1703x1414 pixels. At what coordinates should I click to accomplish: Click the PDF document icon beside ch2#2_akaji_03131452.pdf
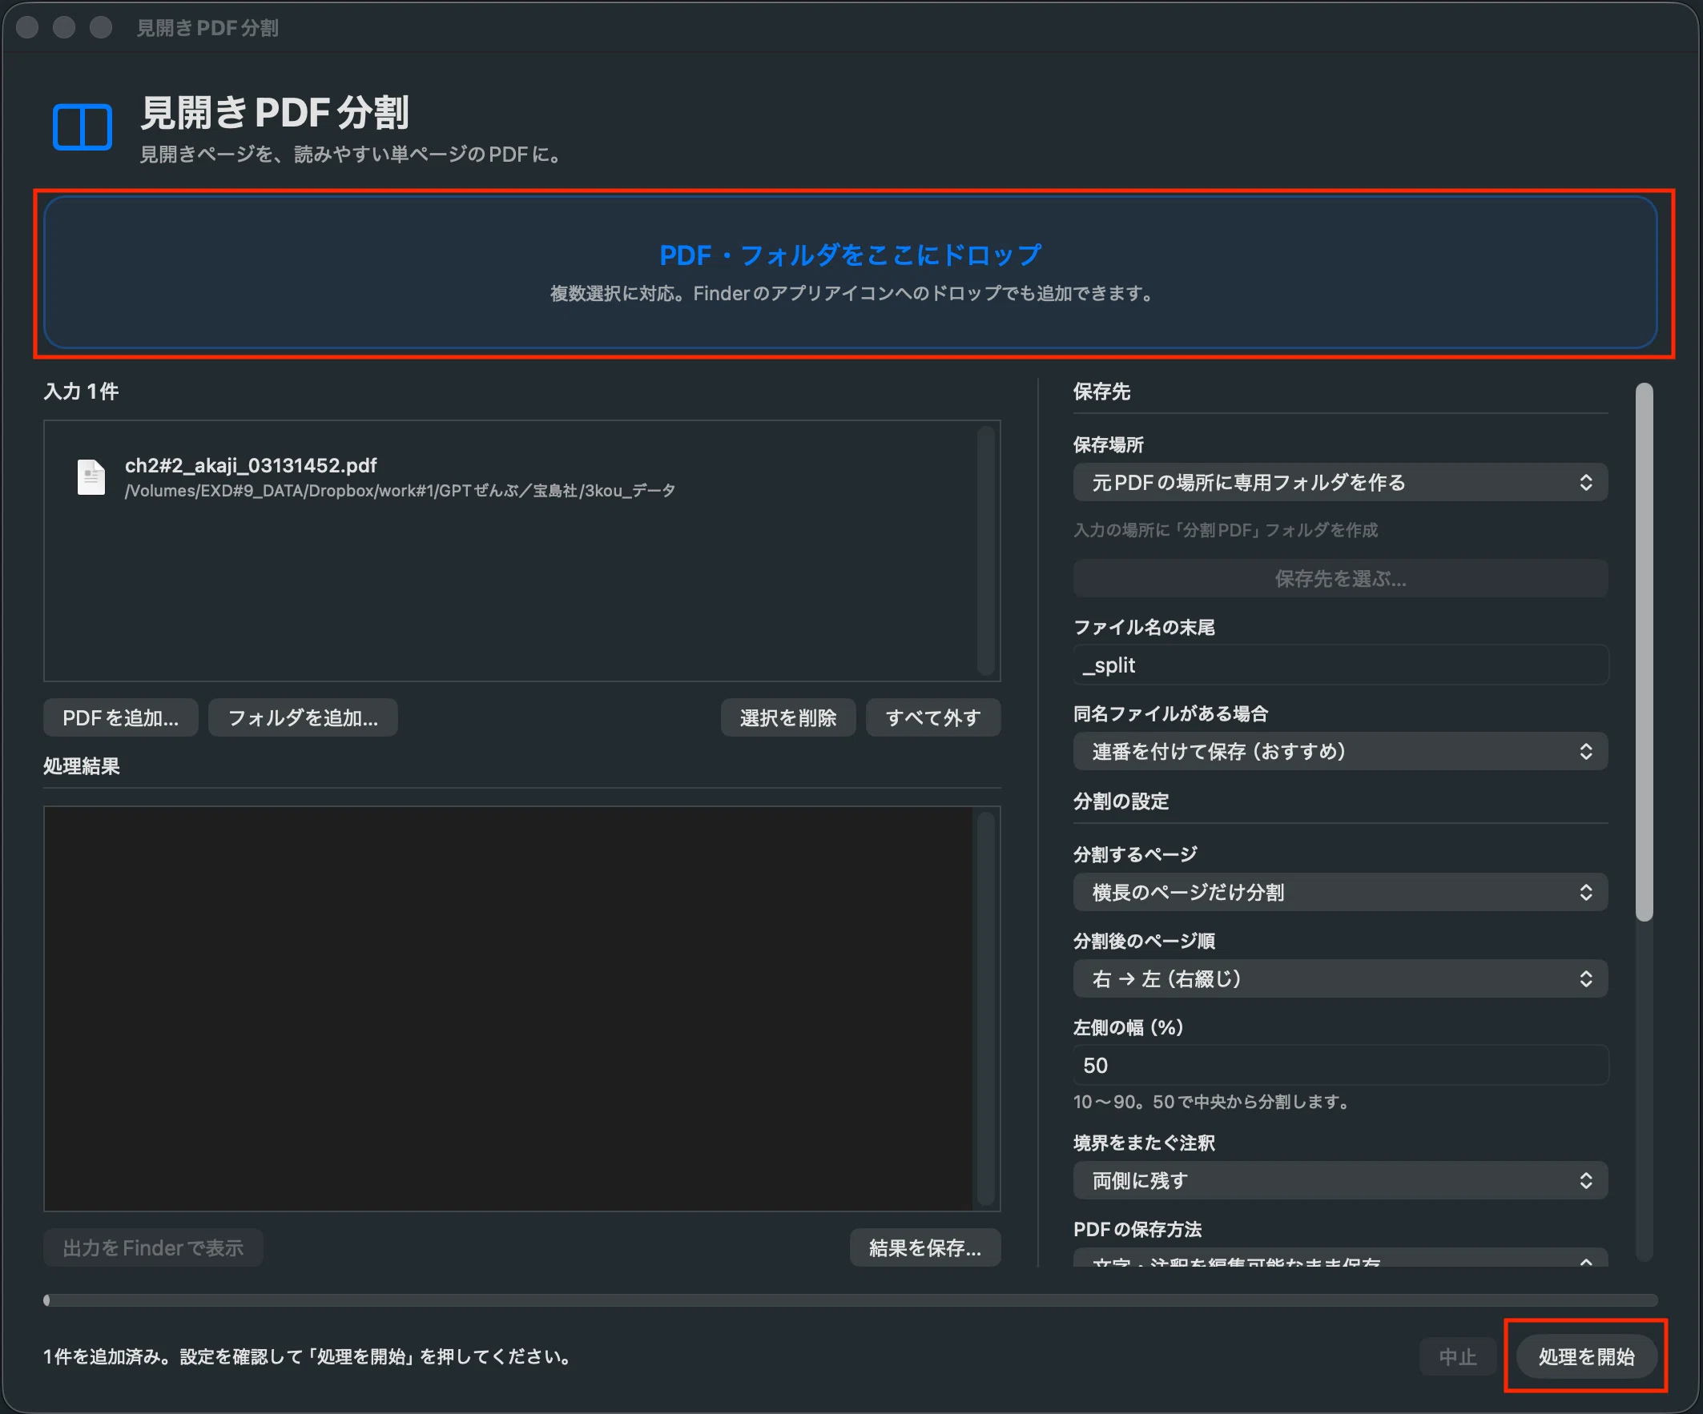91,476
